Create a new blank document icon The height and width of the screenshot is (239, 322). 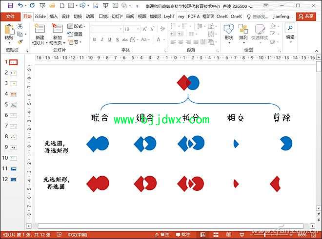click(x=62, y=5)
